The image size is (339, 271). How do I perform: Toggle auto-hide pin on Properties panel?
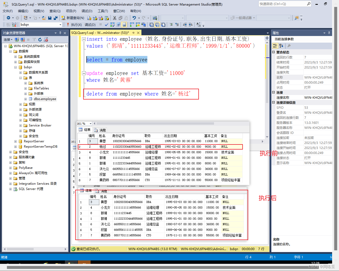(329, 33)
